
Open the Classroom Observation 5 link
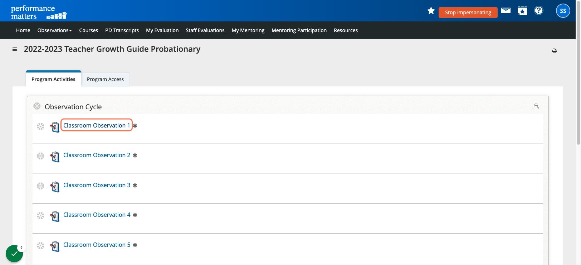(97, 245)
